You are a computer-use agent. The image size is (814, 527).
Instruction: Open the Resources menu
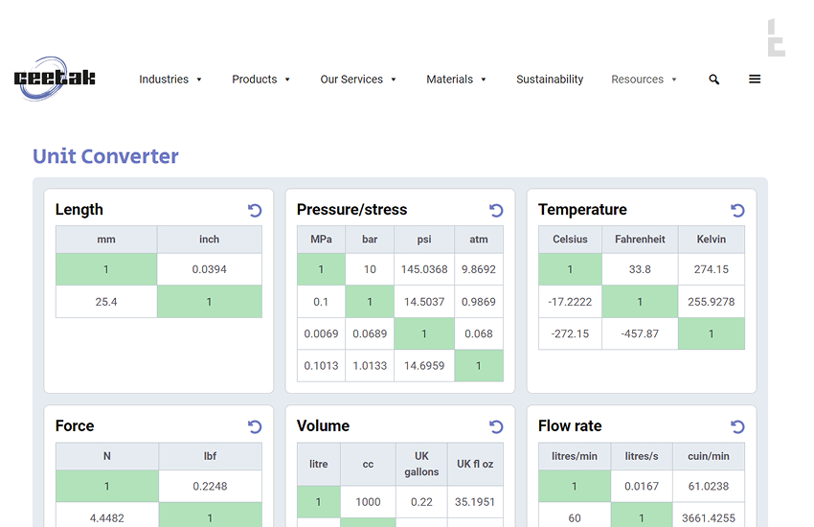click(x=644, y=80)
